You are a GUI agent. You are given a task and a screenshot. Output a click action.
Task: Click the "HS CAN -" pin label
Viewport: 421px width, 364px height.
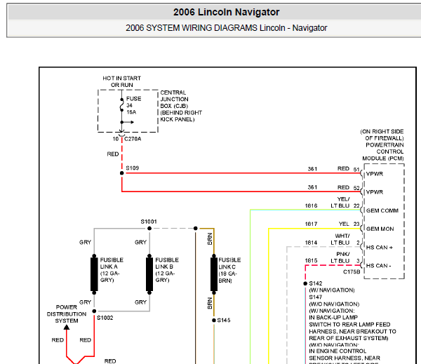pos(379,266)
